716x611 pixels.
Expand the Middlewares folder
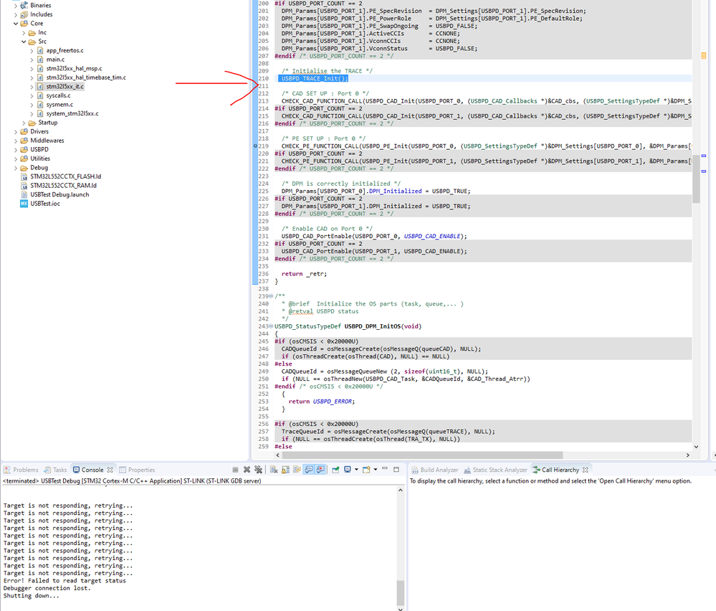point(16,141)
